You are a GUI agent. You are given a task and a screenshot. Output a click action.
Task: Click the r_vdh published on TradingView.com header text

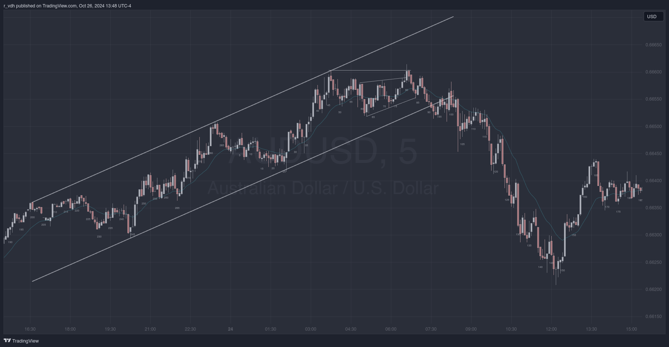(x=67, y=6)
